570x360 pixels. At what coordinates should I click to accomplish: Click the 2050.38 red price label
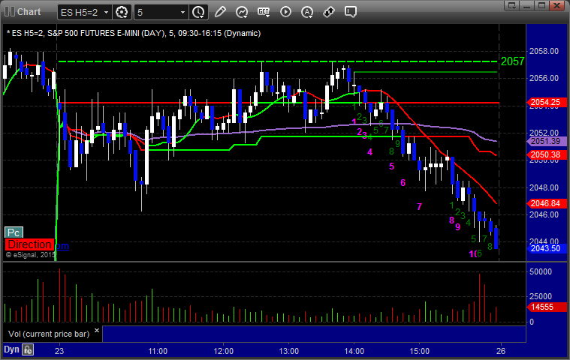point(547,155)
